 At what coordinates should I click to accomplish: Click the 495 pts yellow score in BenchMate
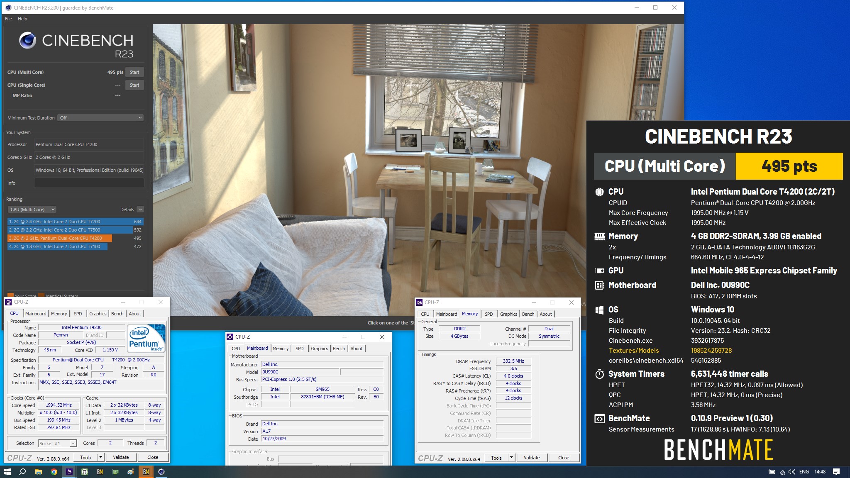[789, 166]
